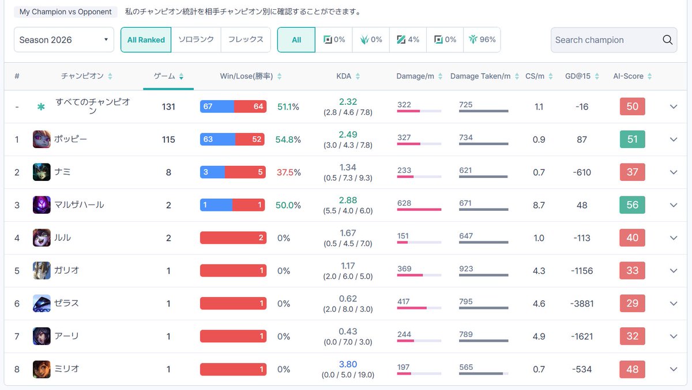Viewport: 692px width, 390px height.
Task: Expand the ガリオ row details
Action: (x=673, y=271)
